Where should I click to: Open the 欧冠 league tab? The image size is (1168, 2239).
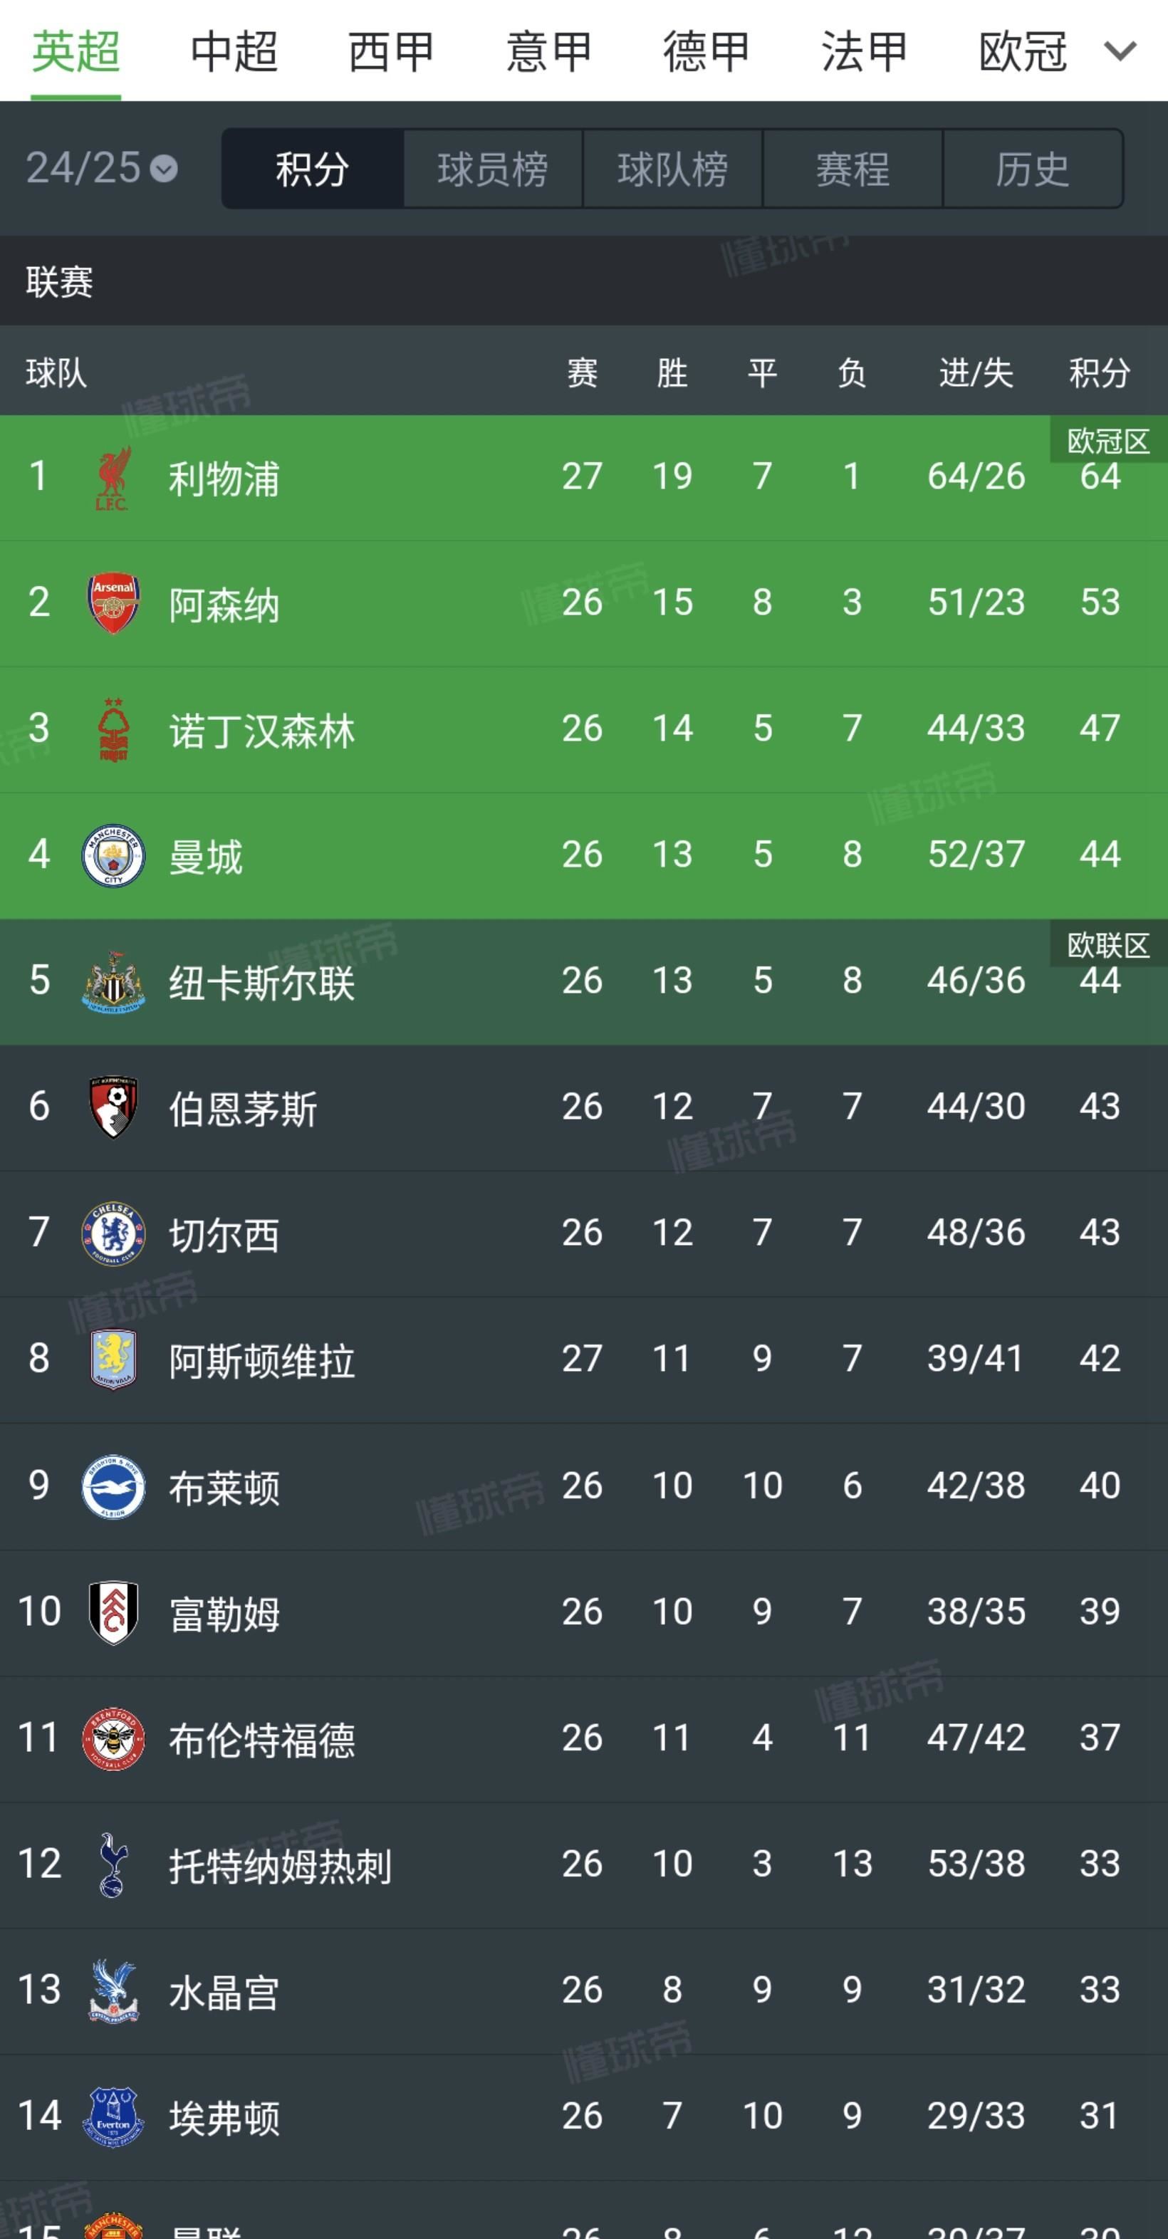pyautogui.click(x=1023, y=51)
